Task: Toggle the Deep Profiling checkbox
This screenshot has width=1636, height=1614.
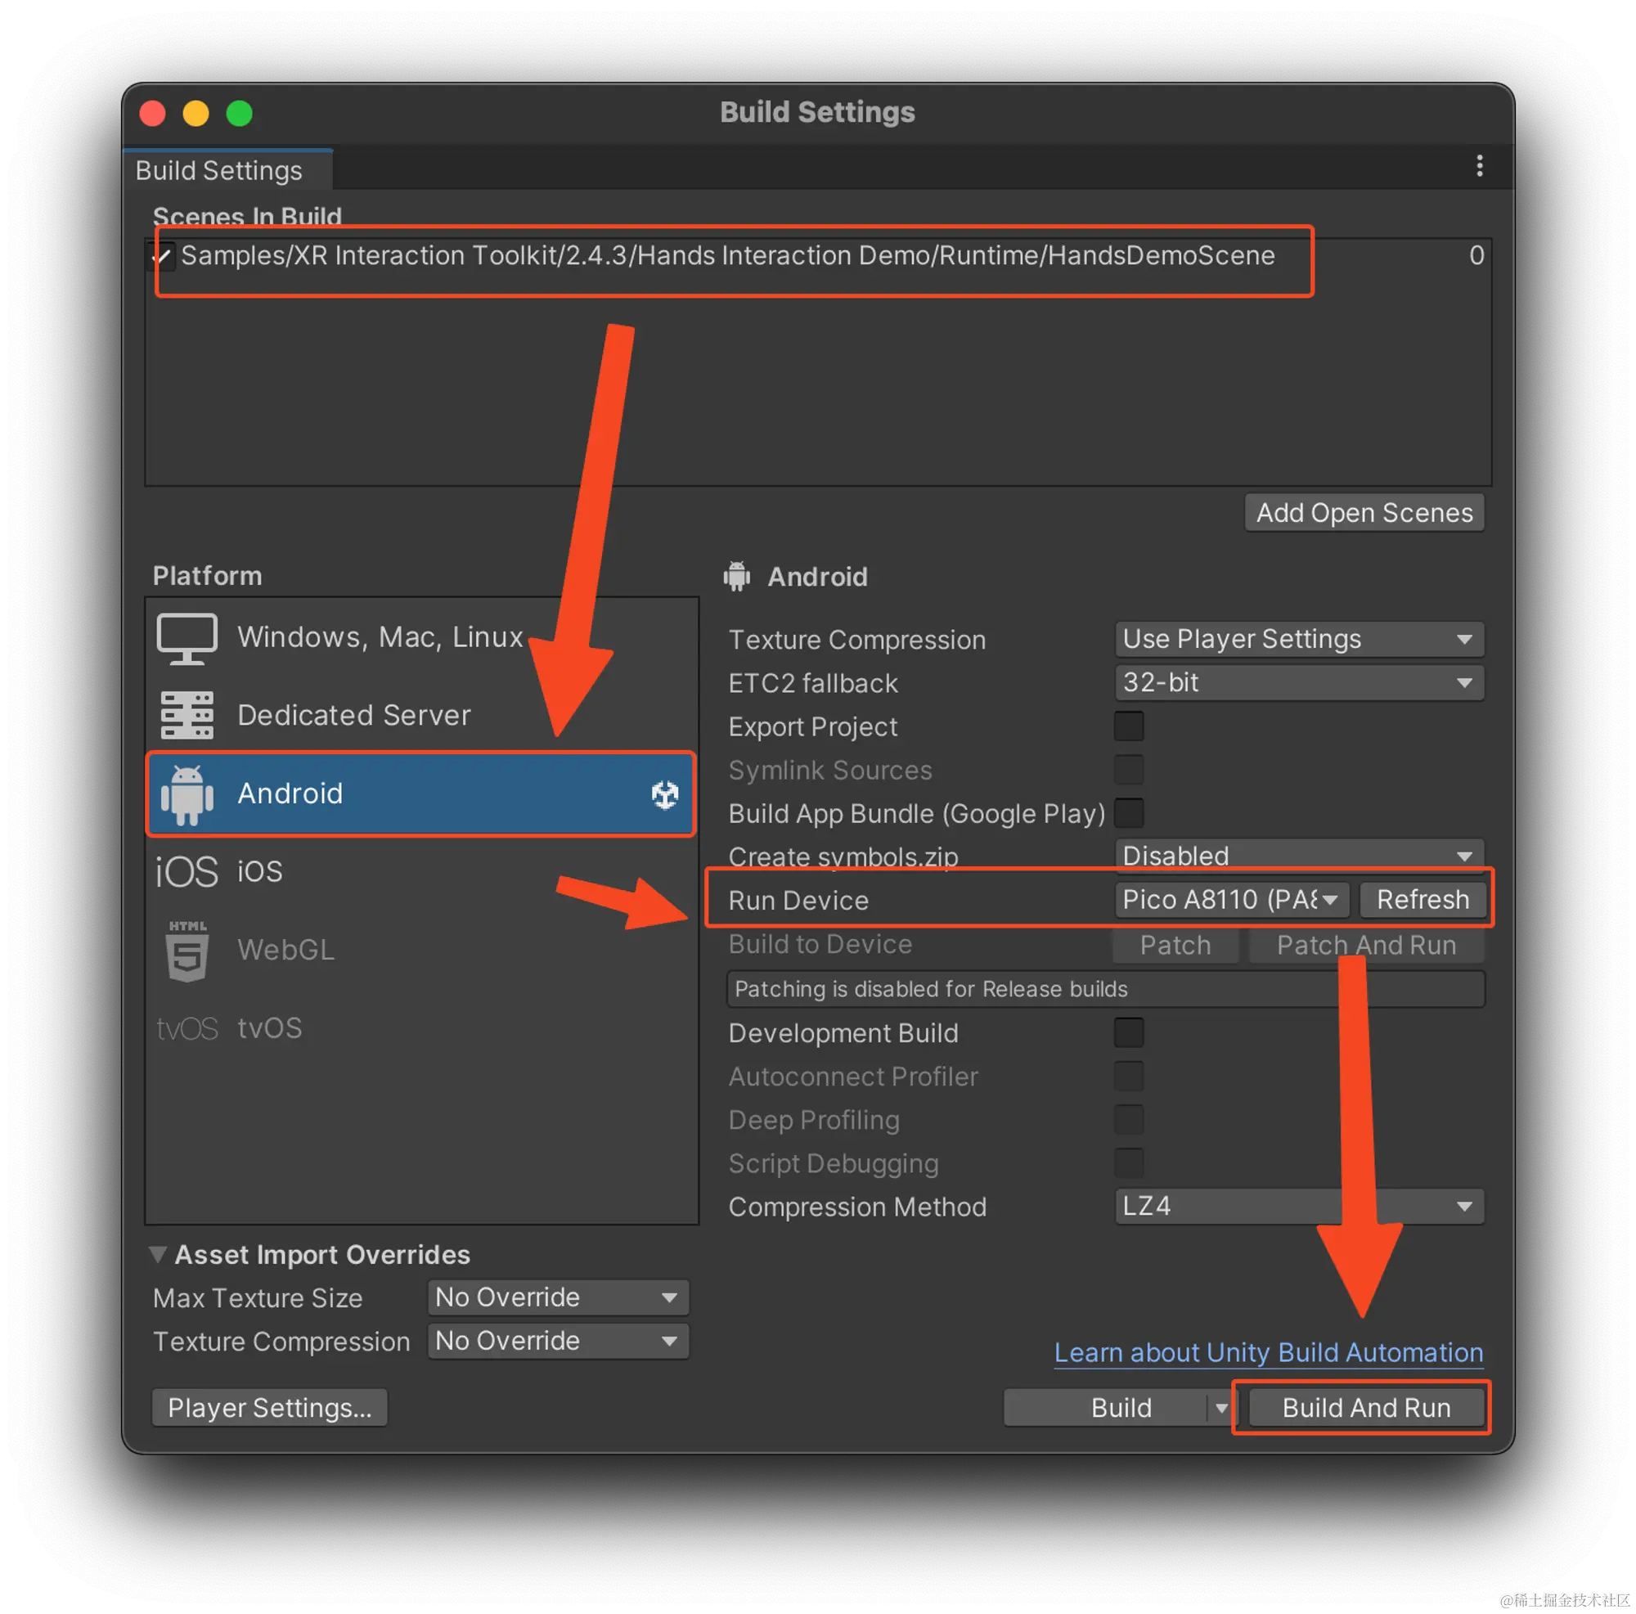Action: point(1129,1119)
